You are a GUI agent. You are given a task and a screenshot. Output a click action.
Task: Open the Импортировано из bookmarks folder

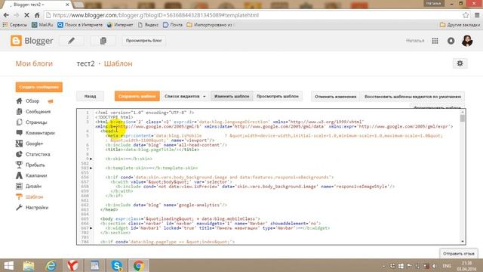pyautogui.click(x=210, y=25)
